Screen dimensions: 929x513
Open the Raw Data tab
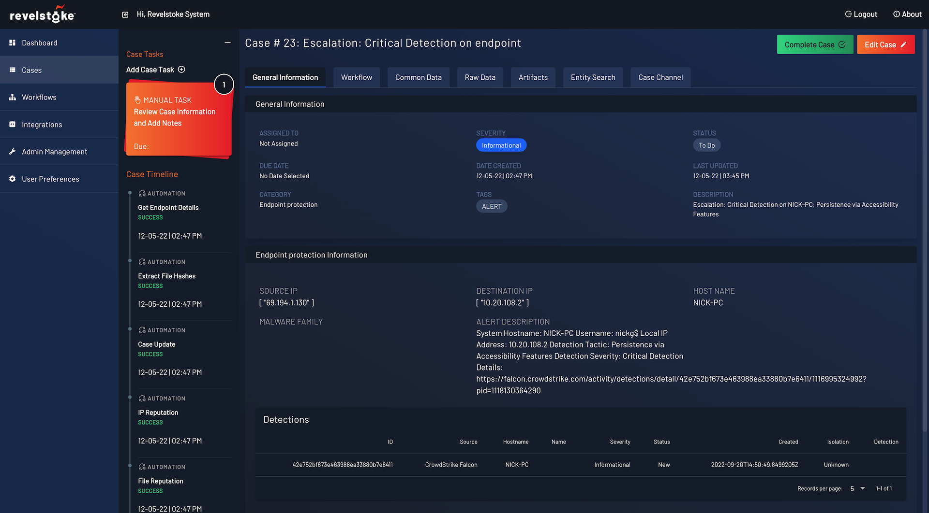(x=479, y=77)
